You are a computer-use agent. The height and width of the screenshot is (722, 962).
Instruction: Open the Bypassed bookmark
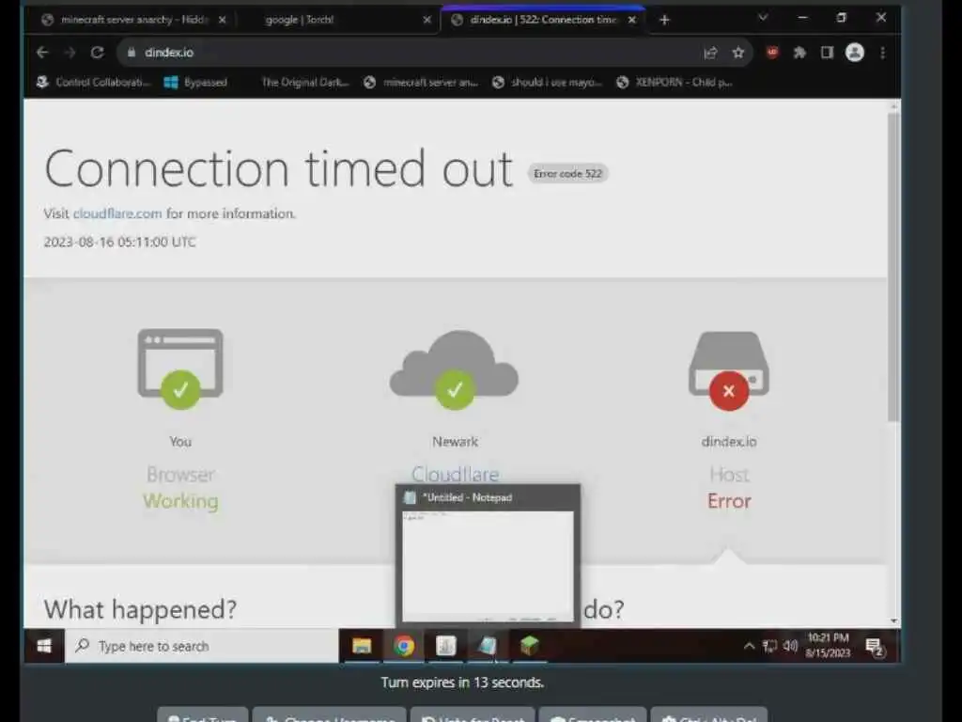(x=195, y=83)
